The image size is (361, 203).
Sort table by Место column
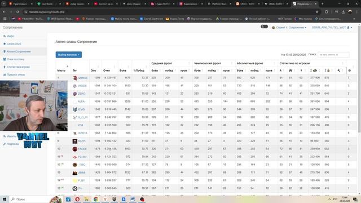(62, 70)
